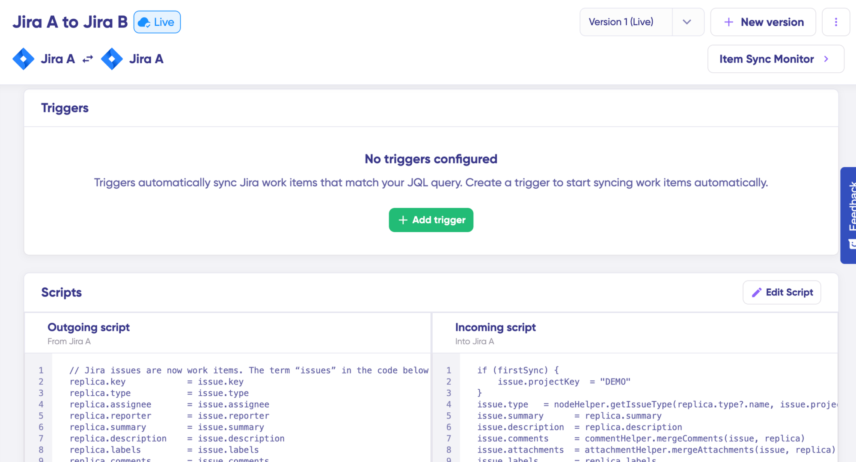Viewport: 856px width, 462px height.
Task: Click incoming line with nodeHelper.getIssueType
Action: (x=657, y=404)
